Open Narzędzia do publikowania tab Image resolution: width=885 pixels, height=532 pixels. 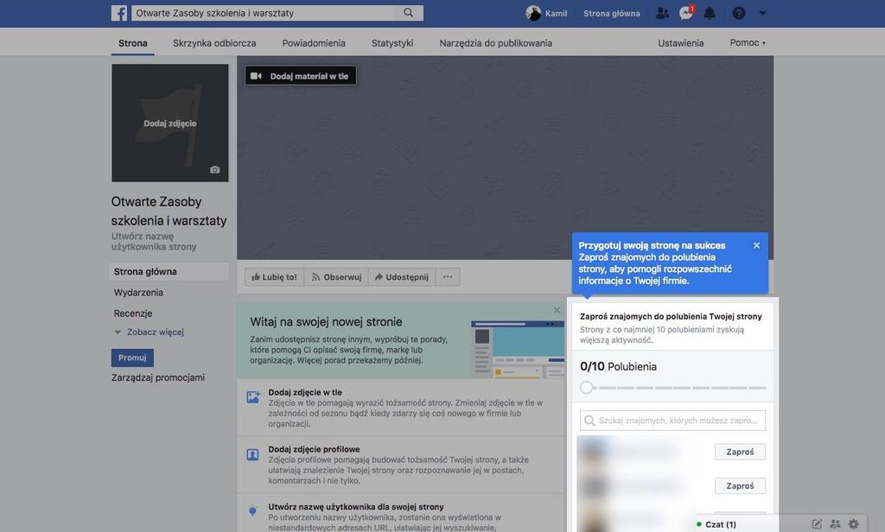click(x=495, y=43)
